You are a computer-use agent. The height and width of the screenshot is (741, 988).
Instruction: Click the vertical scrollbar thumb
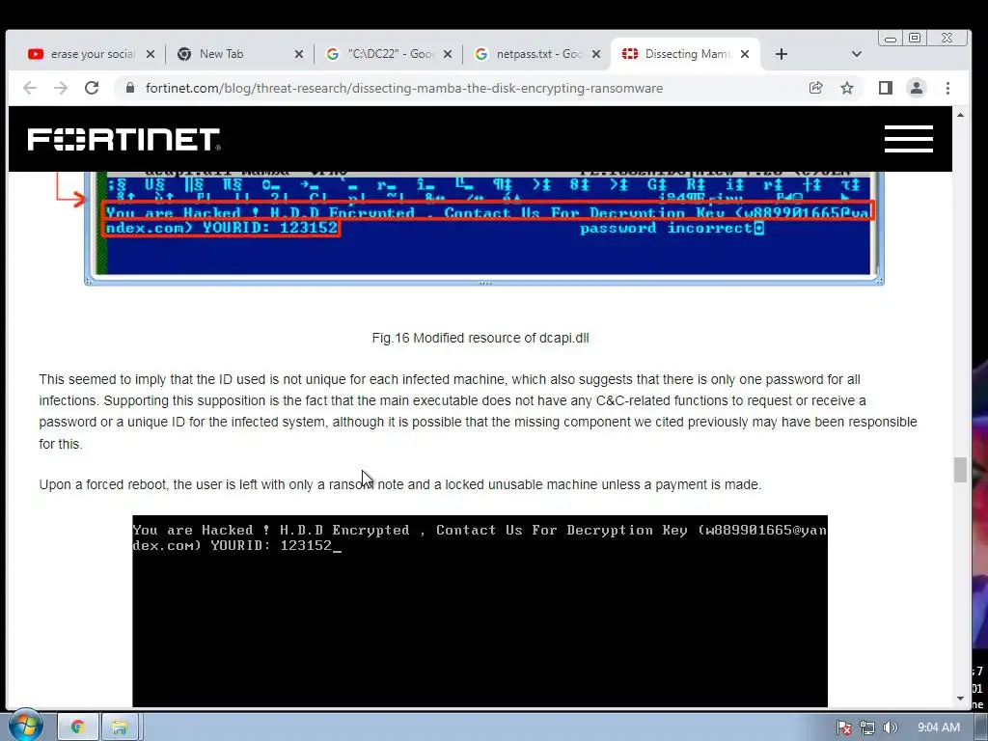coord(960,470)
